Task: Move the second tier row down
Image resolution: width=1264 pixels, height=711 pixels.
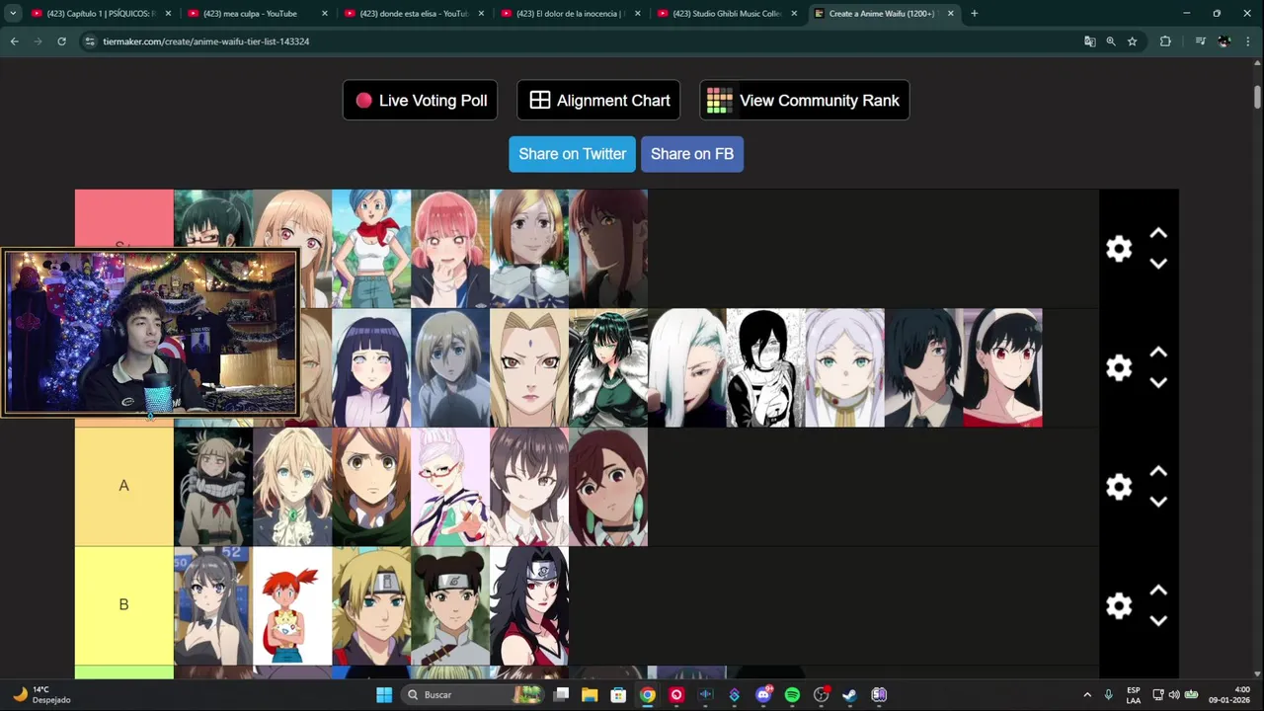Action: coord(1158,382)
